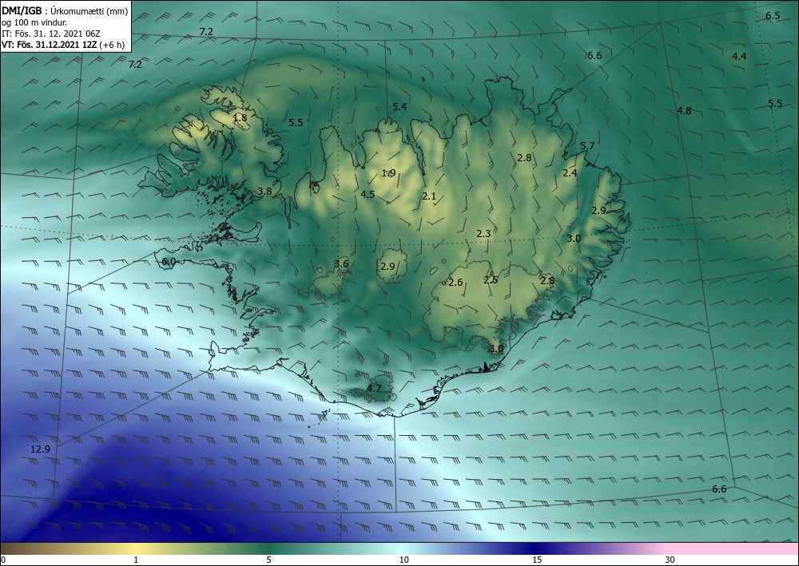Select the 2.4 value label

(570, 173)
